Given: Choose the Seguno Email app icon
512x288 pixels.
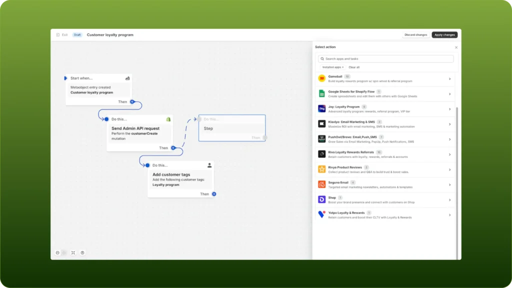Looking at the screenshot, I should tap(322, 184).
